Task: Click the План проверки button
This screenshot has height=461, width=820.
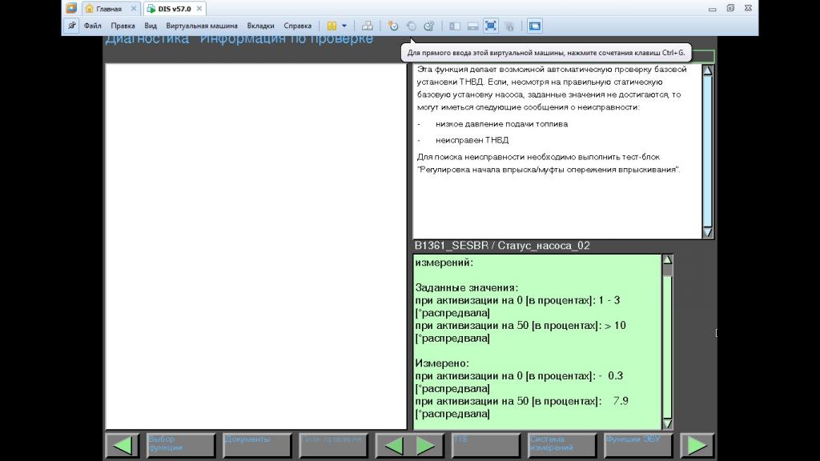Action: pos(333,445)
